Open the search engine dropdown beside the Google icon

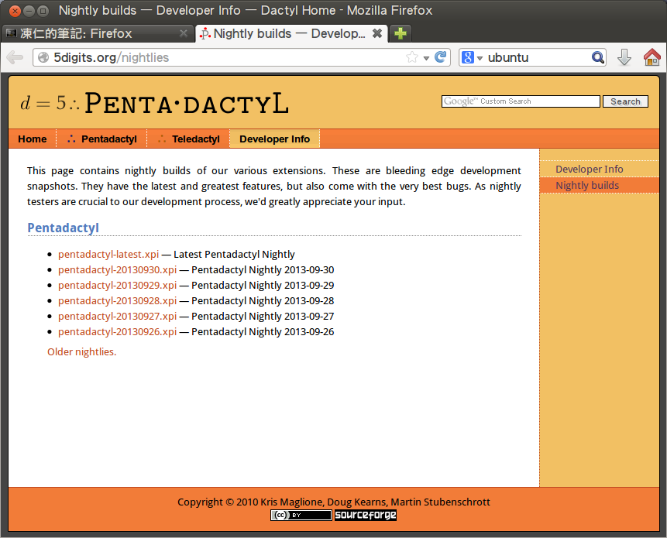click(480, 57)
